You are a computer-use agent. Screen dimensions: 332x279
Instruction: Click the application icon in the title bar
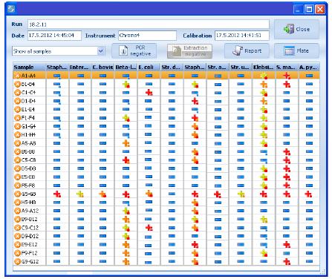(11, 10)
